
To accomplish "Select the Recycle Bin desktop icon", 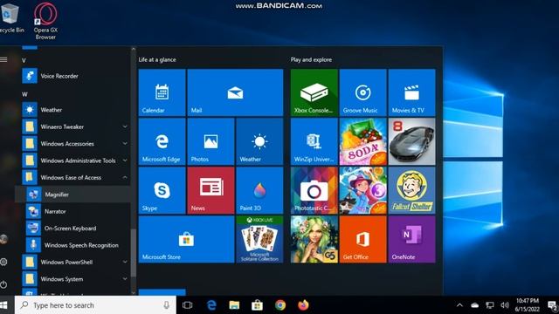I will click(10, 17).
